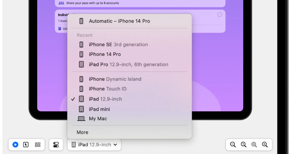The image size is (289, 154).
Task: Click the Share your pass text
Action: point(93,3)
